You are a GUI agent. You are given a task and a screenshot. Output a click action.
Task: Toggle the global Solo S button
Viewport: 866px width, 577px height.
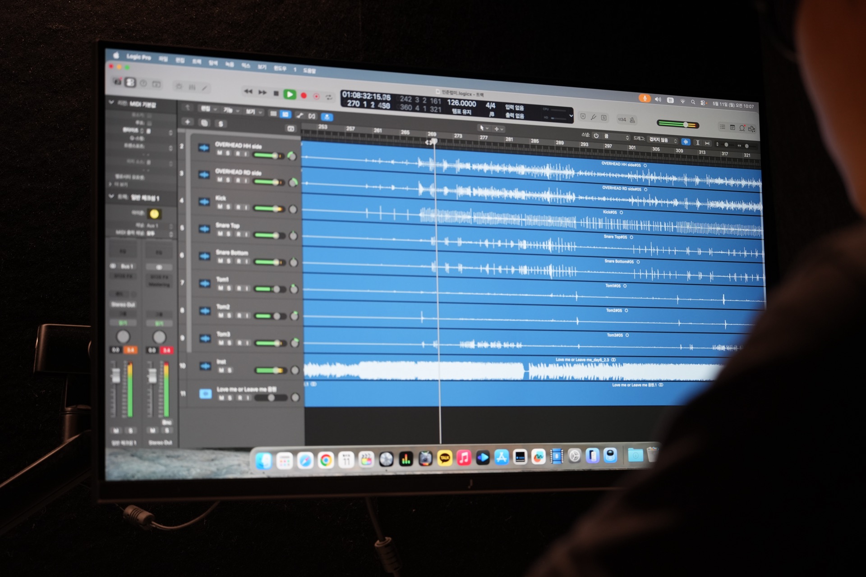click(x=221, y=124)
